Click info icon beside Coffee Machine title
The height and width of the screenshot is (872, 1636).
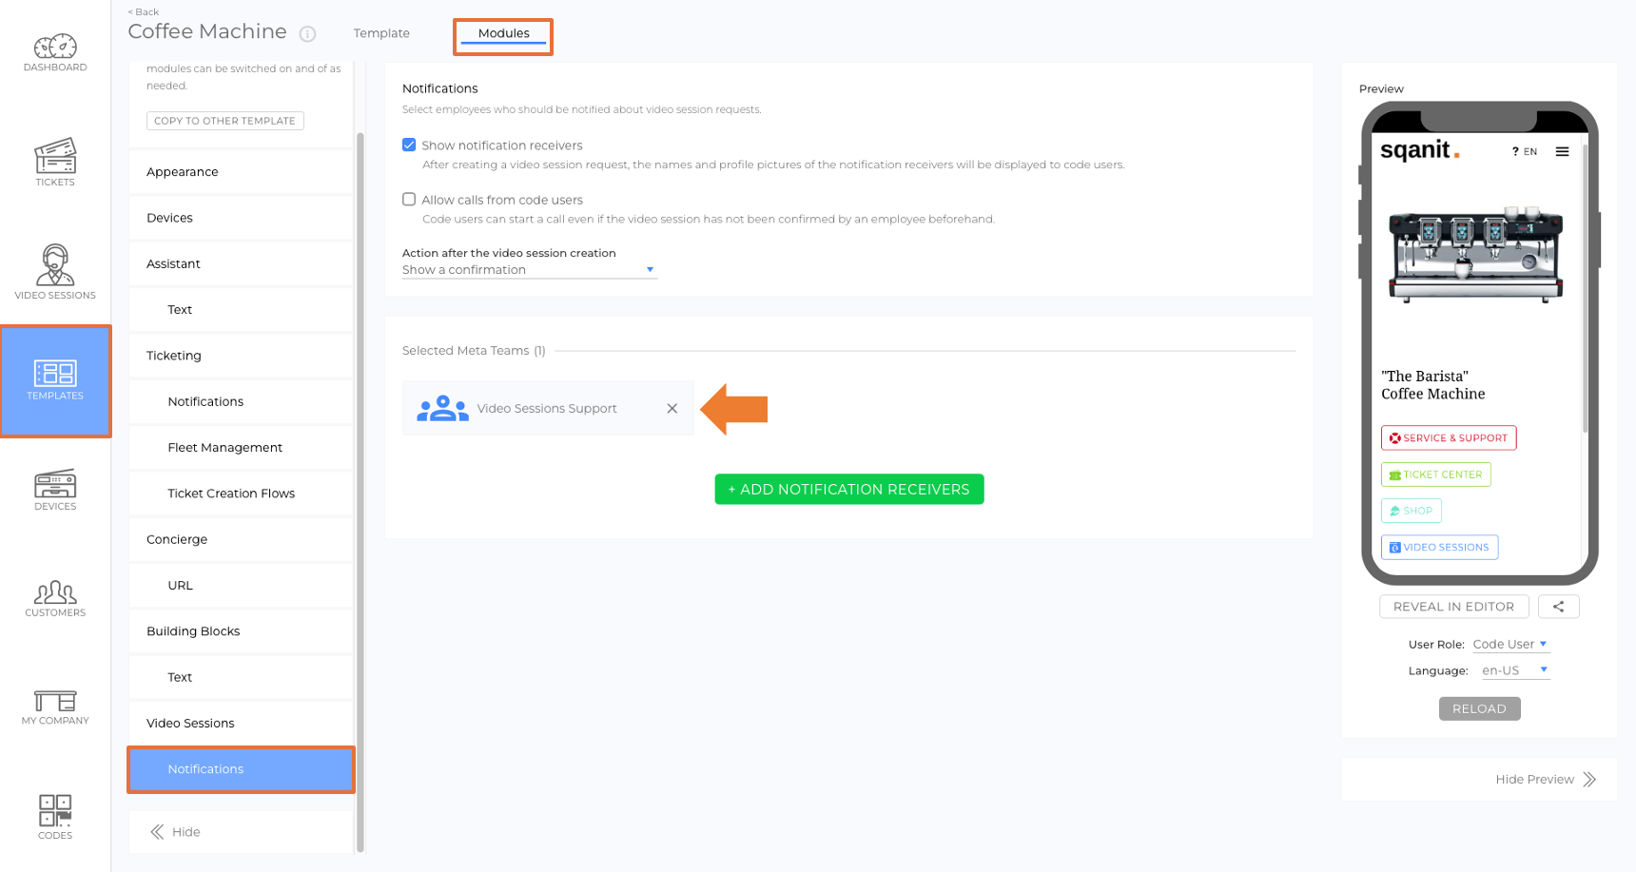(307, 34)
